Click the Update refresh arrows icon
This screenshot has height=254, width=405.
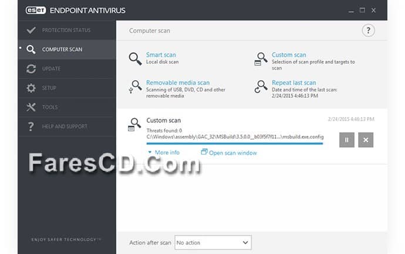(31, 69)
